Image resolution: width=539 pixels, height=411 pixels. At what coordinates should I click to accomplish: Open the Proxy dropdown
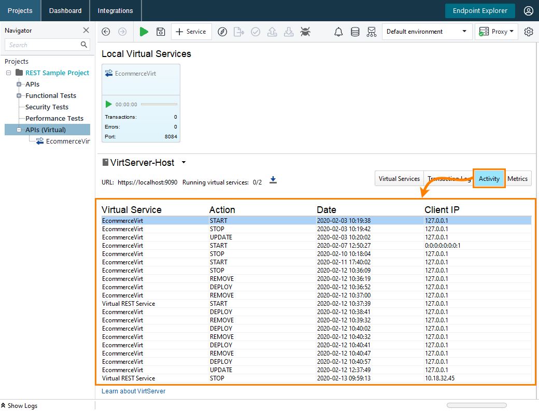point(496,32)
